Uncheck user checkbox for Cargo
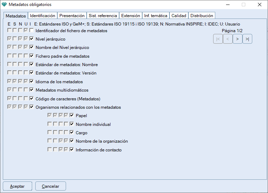268x193 pixels. [x=72, y=133]
